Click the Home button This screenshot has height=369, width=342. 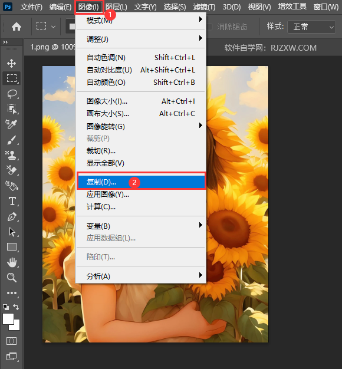(17, 27)
